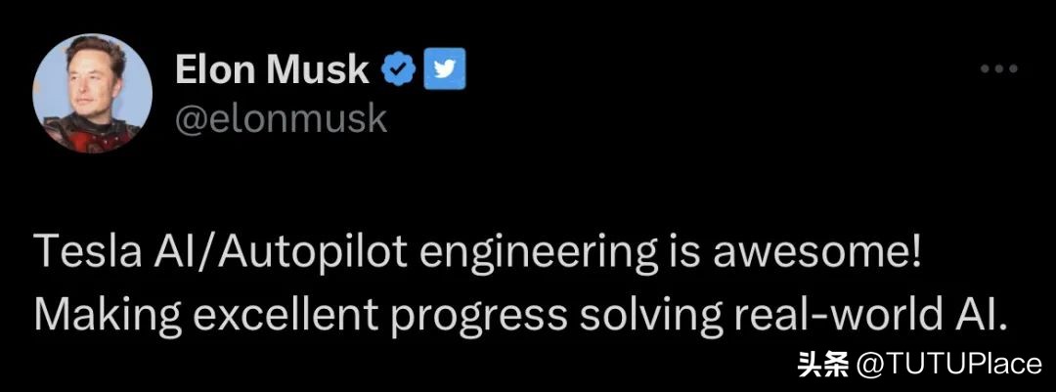1056x392 pixels.
Task: Click the 头条 watermark text
Action: tap(823, 365)
